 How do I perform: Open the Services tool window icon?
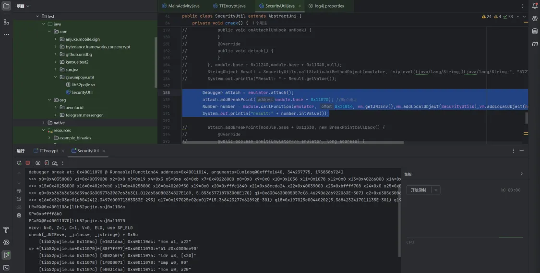coord(6,242)
